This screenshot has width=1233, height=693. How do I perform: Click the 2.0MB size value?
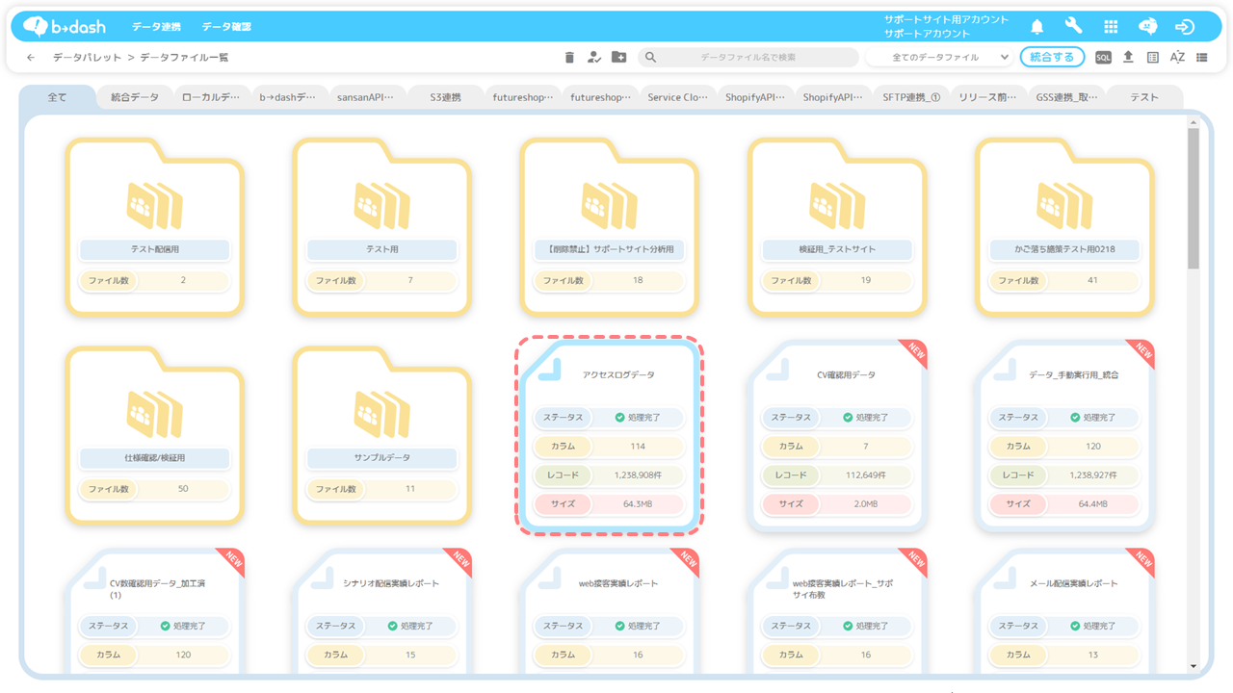click(864, 504)
